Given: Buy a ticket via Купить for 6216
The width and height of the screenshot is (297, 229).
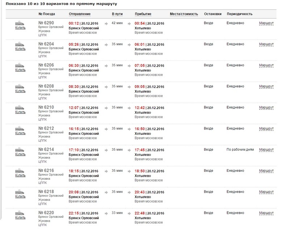Looking at the screenshot, I should click(20, 175).
